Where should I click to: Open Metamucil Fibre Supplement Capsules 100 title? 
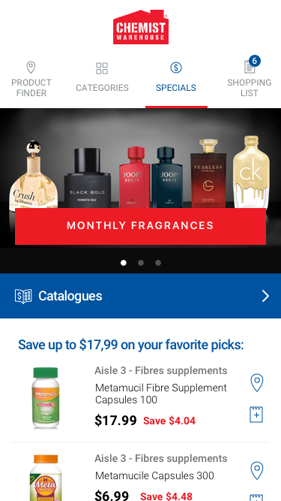(161, 394)
